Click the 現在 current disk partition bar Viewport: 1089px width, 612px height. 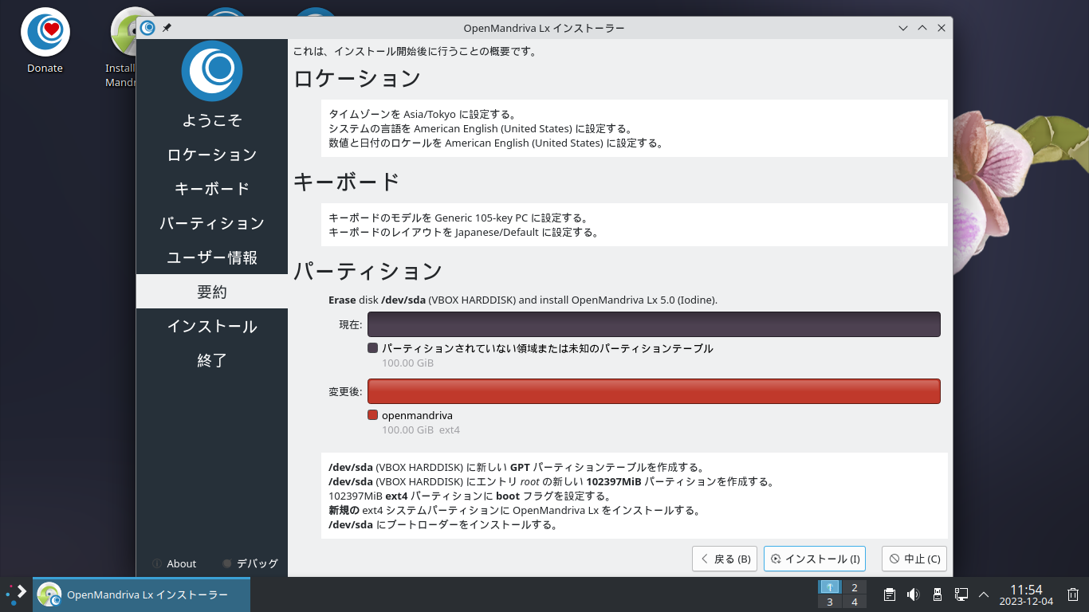click(x=654, y=324)
